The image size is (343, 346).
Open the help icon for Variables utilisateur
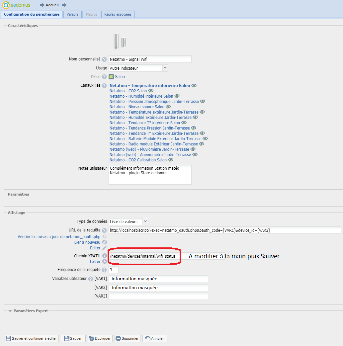[91, 279]
